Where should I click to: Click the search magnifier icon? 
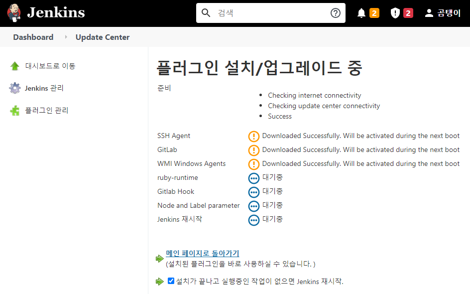point(206,13)
